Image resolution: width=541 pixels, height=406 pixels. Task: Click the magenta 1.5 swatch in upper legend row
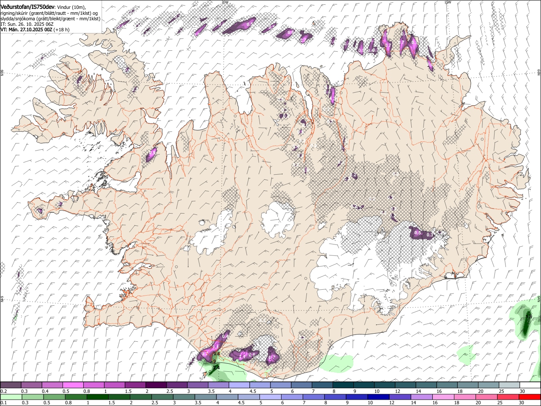pos(135,385)
